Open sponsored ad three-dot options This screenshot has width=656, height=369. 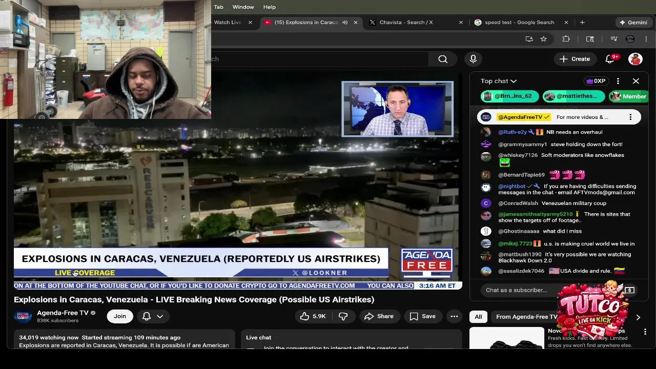coord(645,332)
